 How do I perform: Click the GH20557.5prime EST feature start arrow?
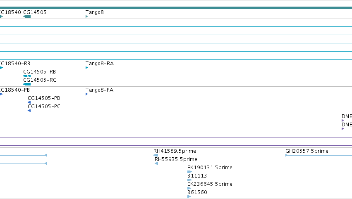click(x=287, y=155)
